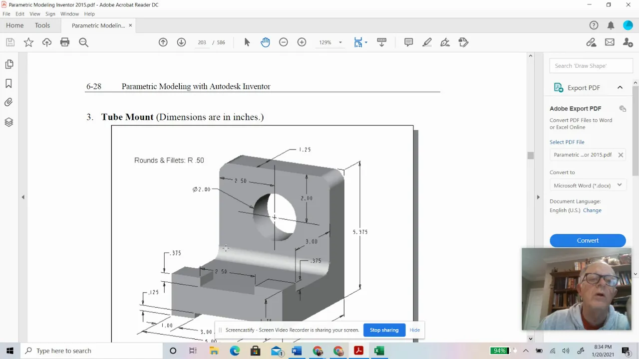Open the volume control in system tray
Viewport: 639px width, 359px height.
click(x=566, y=351)
